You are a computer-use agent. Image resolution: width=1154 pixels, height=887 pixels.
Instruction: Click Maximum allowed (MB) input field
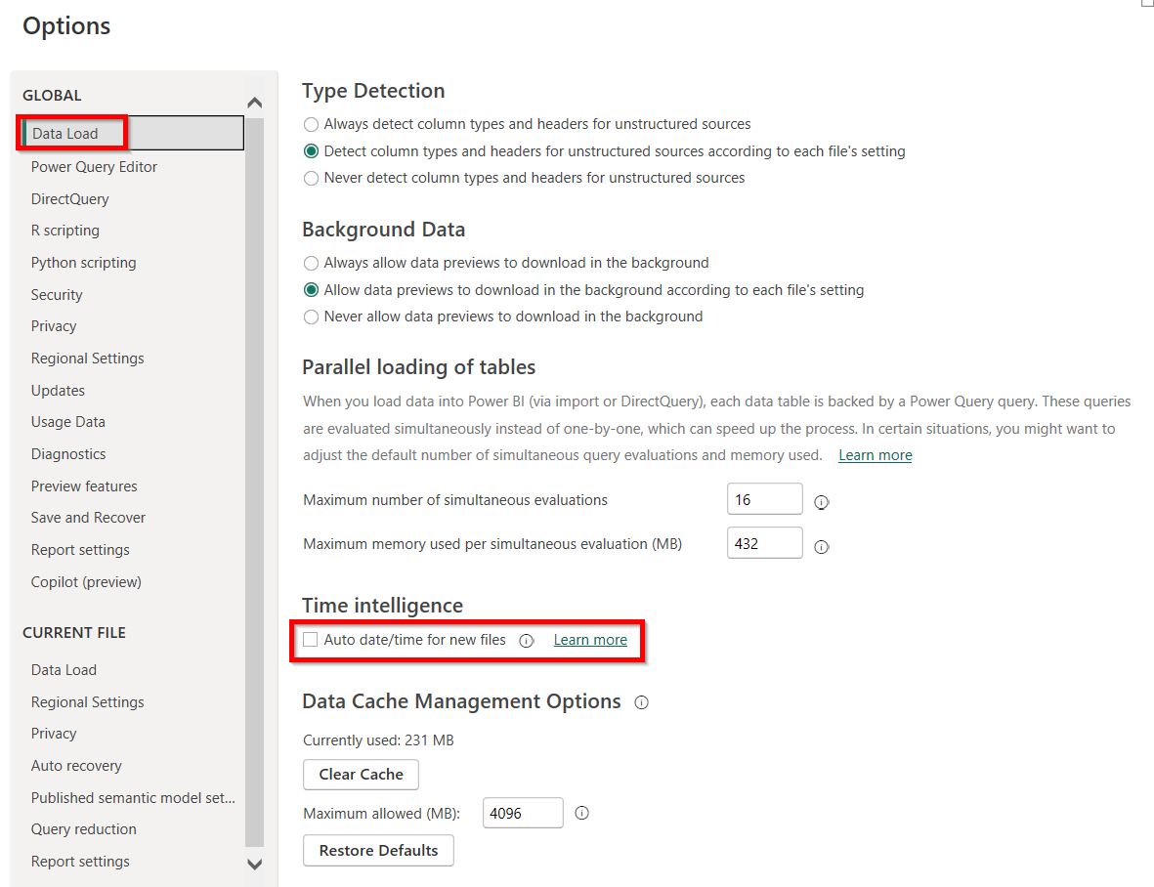click(524, 813)
